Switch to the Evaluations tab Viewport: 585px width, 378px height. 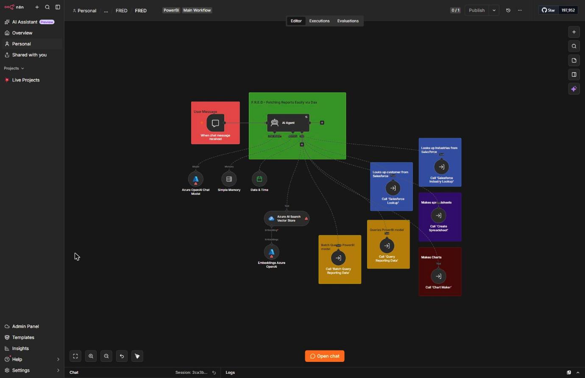pyautogui.click(x=348, y=21)
